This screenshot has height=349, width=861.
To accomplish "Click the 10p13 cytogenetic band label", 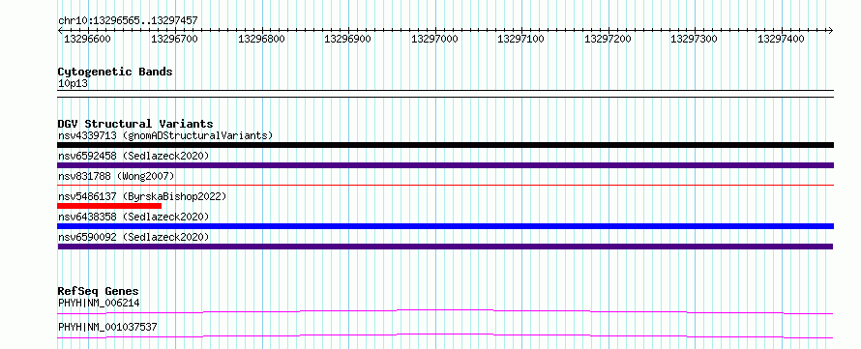I will click(x=73, y=84).
